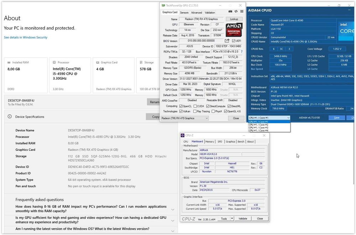Click the Driver Version field in GPU-Z
Viewport: 356px width, 235px height.
tap(210, 79)
